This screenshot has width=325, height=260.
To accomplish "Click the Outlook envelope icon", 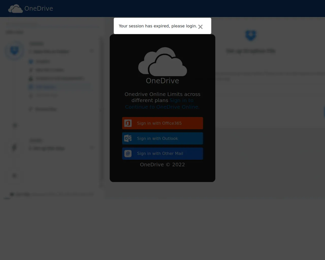I will point(128,138).
